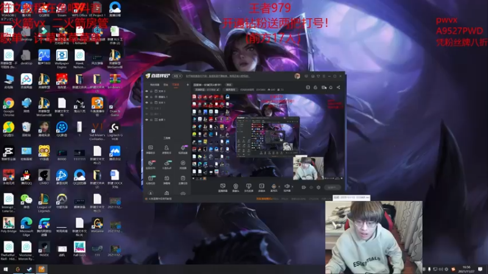
Task: Click the 扬声器 speaker icon
Action: pos(287,188)
